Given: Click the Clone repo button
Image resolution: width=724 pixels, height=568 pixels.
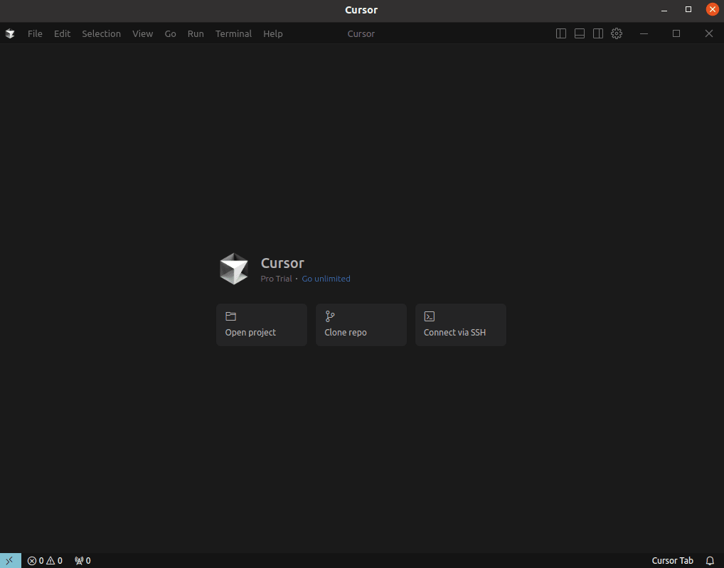Looking at the screenshot, I should 361,325.
